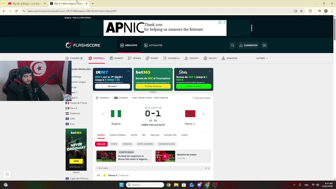Click the Favoris star icon
This screenshot has height=189, width=336.
point(67,58)
